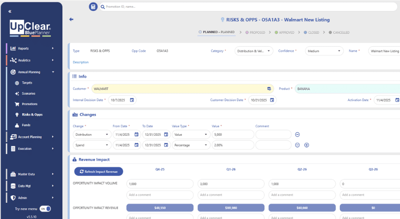
Task: Open Promotions in the sidebar
Action: point(29,104)
